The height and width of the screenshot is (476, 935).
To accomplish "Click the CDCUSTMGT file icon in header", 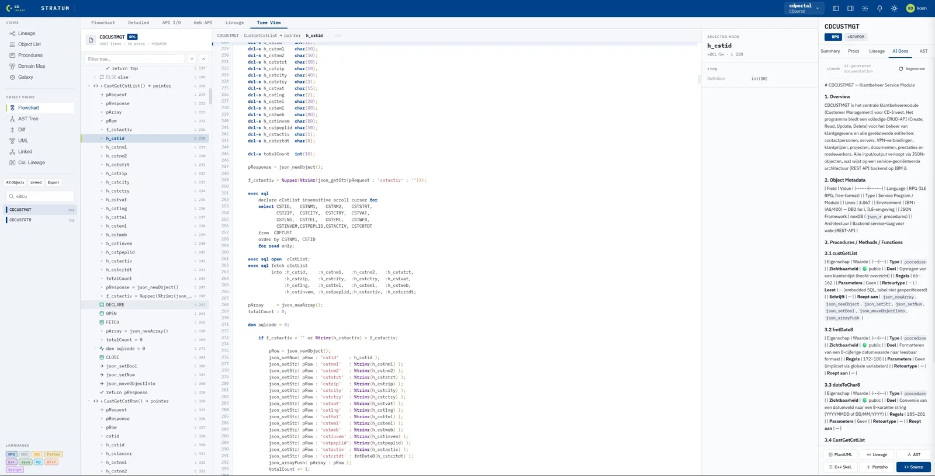I will pyautogui.click(x=91, y=40).
